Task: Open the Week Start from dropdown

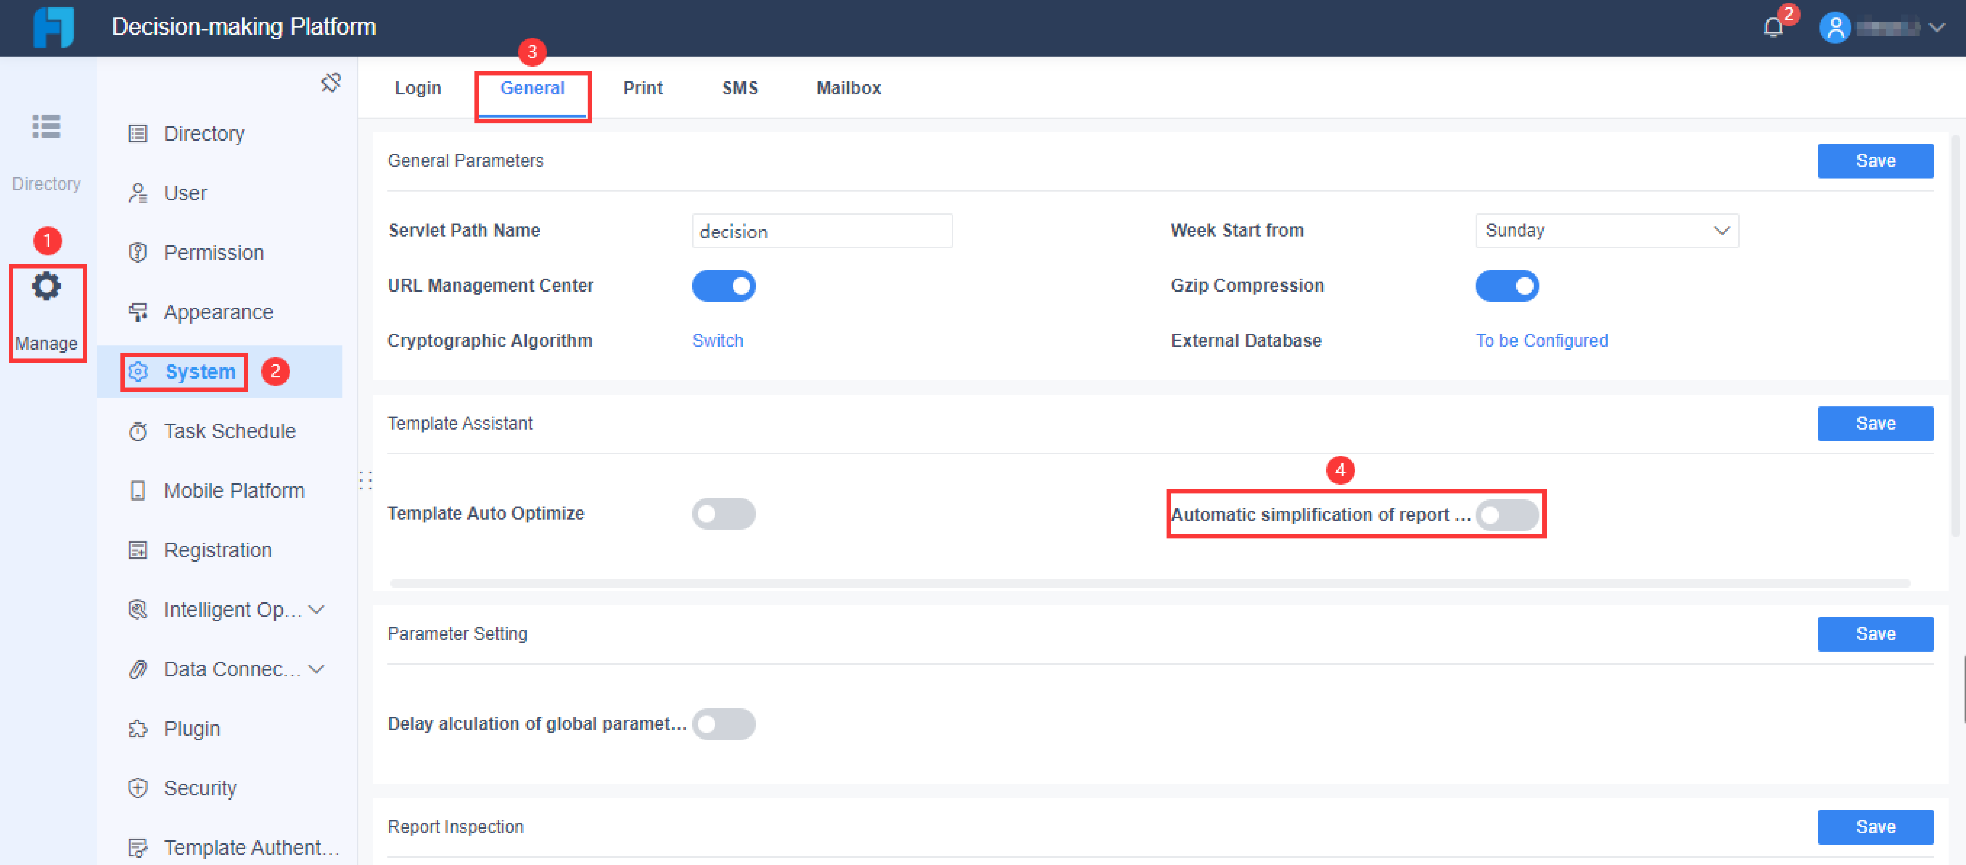Action: pos(1607,230)
